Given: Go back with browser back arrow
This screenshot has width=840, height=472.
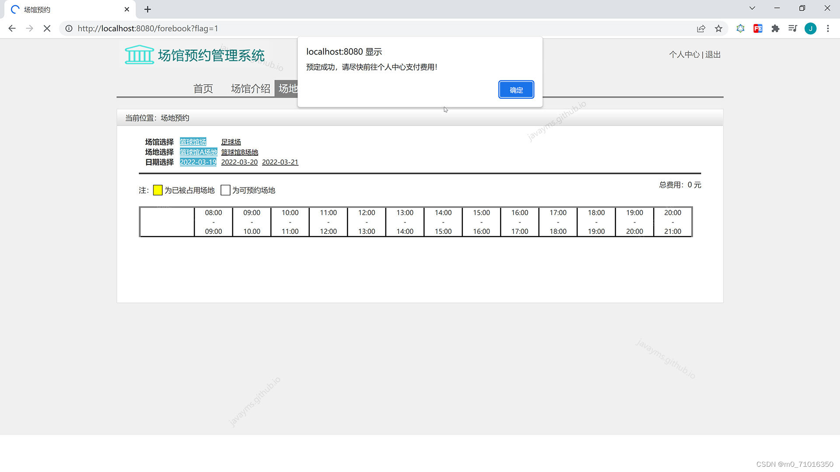Looking at the screenshot, I should (12, 28).
